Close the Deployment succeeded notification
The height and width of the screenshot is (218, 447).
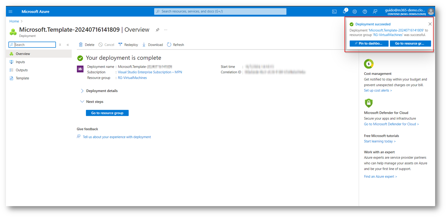click(x=430, y=24)
